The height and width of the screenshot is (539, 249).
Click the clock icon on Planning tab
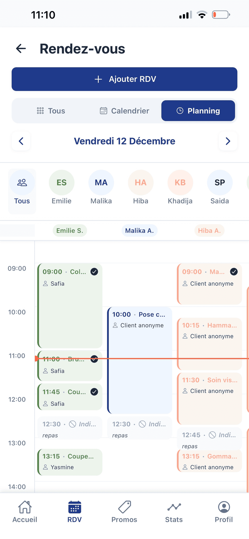point(180,110)
